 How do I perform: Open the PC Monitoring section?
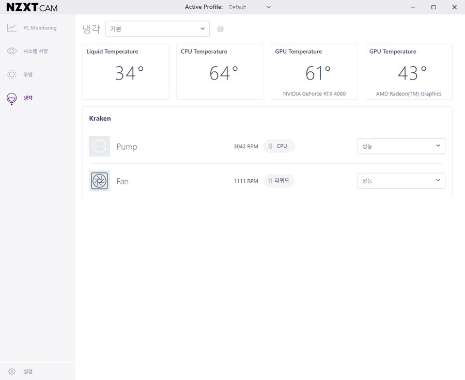click(37, 28)
